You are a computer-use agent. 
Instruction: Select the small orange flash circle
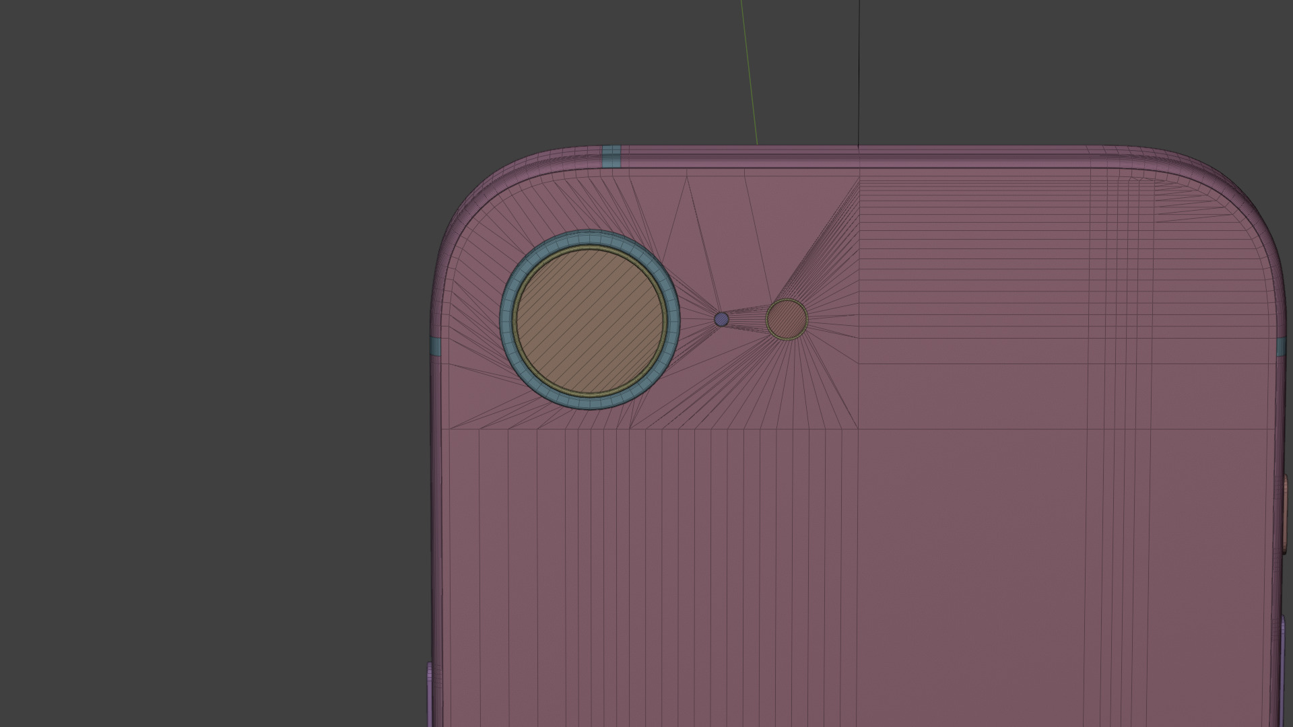[x=787, y=319]
